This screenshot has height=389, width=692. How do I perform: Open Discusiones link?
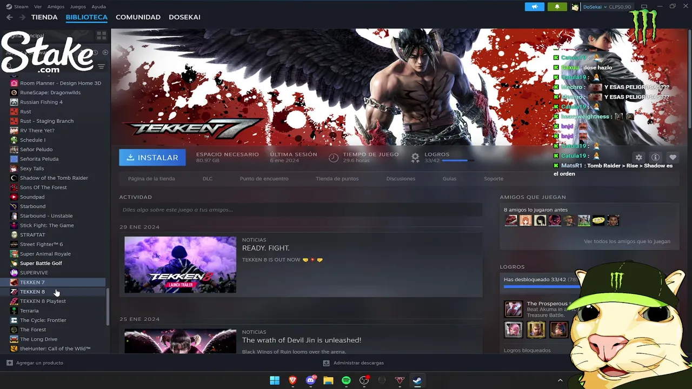(x=401, y=178)
